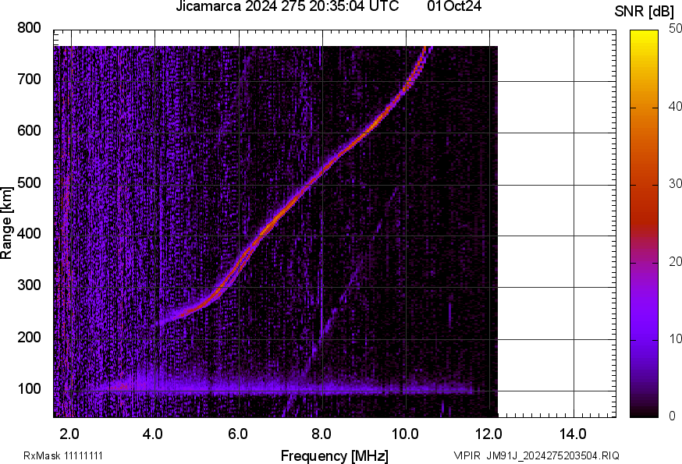Click the range tick label '200'
This screenshot has width=682, height=464.
click(29, 337)
